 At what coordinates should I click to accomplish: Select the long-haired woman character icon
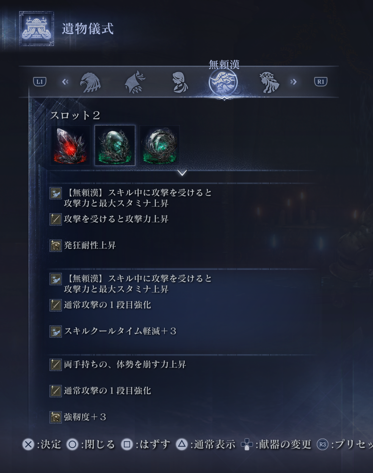click(269, 82)
